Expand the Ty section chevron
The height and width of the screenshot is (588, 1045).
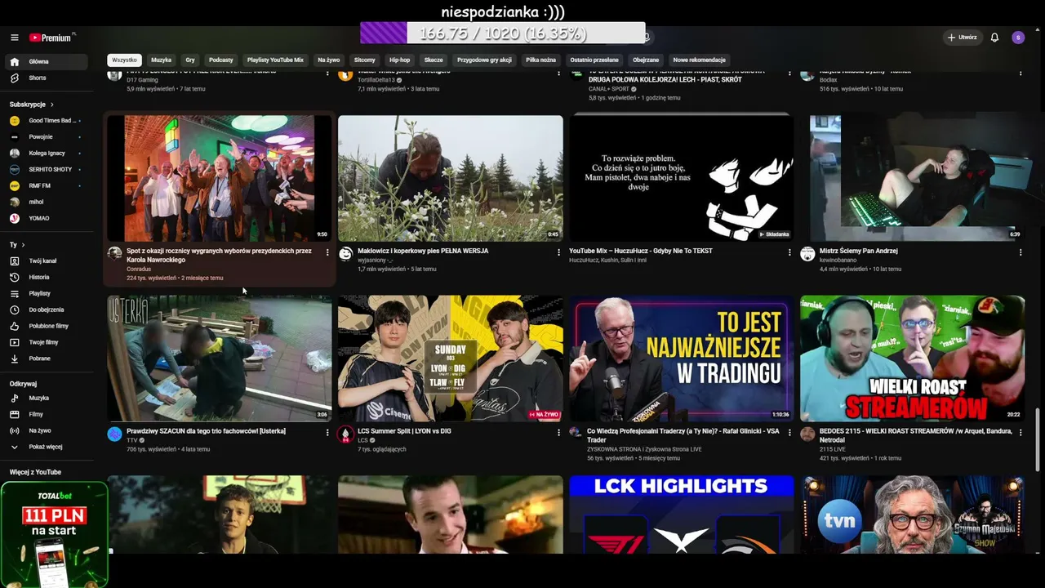[23, 245]
